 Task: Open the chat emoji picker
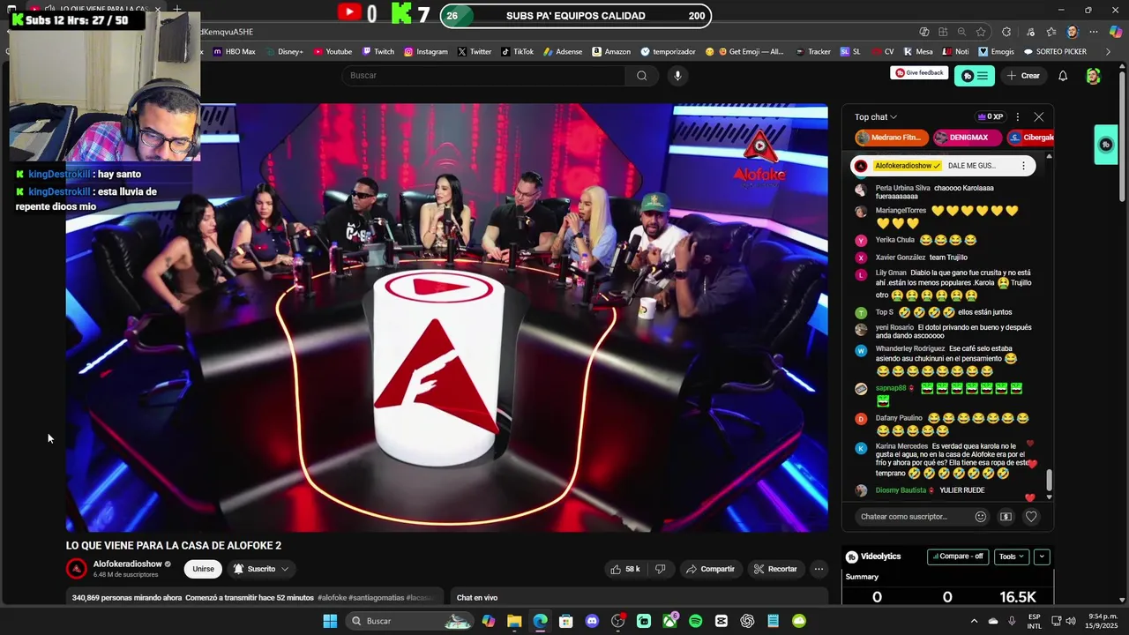[x=980, y=517]
